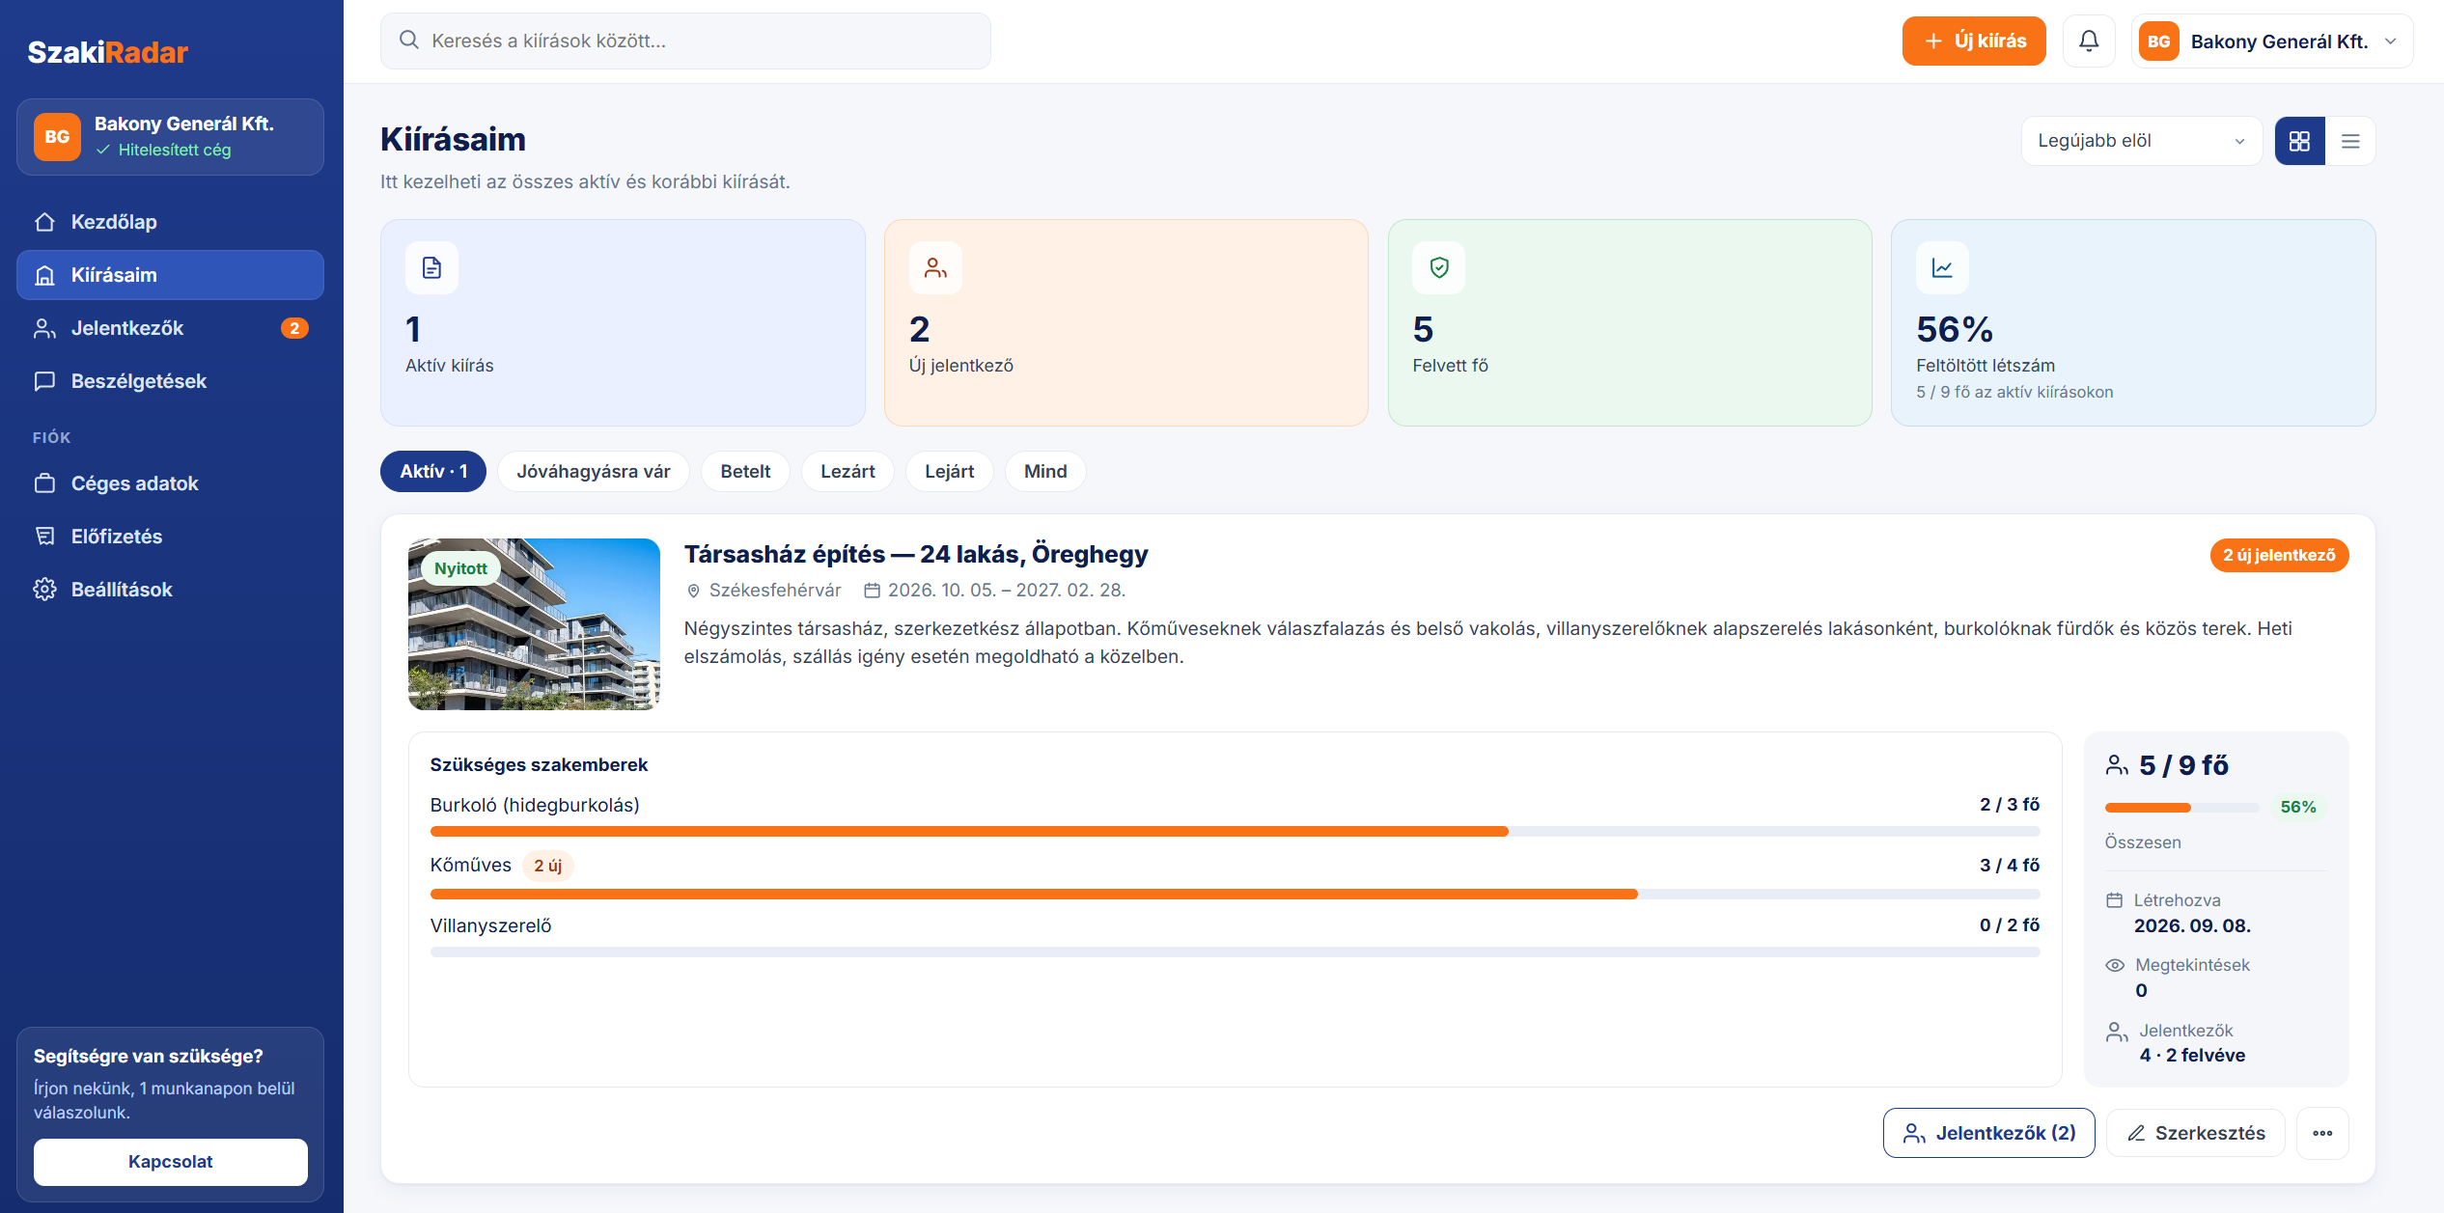Click the Székesfehérvár location pin icon

pos(693,591)
